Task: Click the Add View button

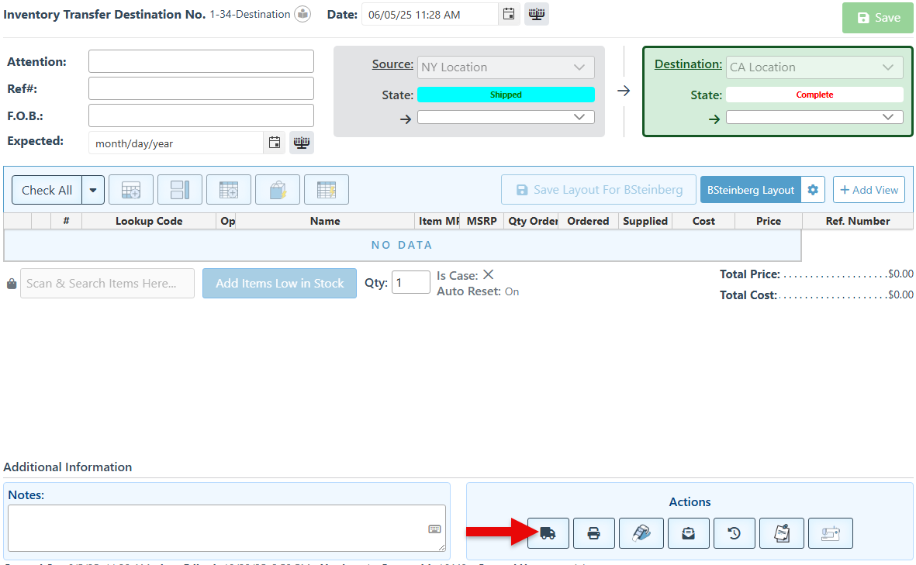Action: click(869, 190)
